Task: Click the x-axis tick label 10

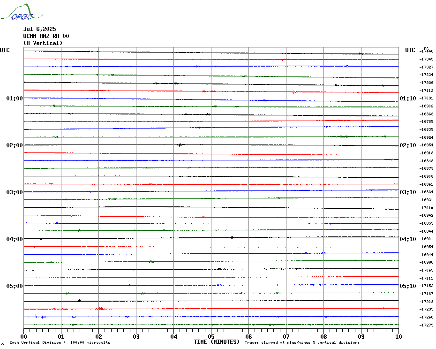Action: [399, 337]
